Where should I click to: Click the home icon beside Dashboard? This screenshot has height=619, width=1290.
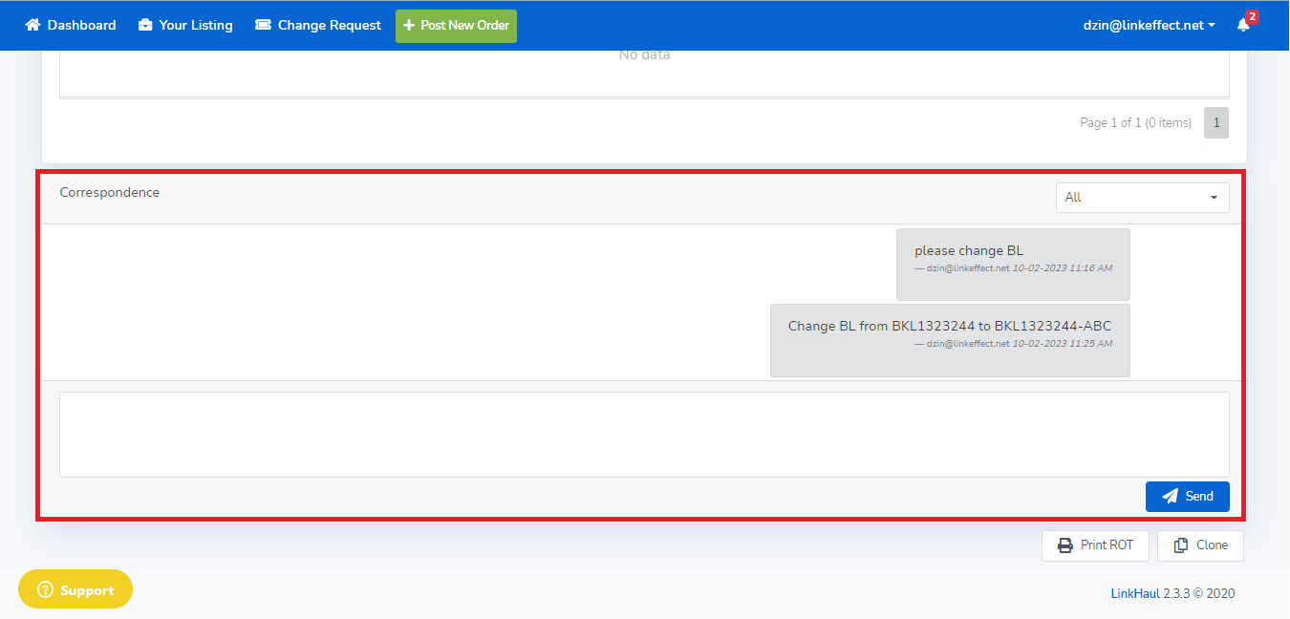33,26
